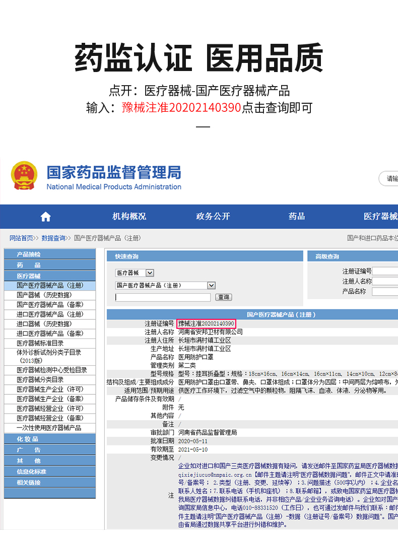
Task: Open the 国产医疗器械产品（注册） dropdown
Action: 165,286
